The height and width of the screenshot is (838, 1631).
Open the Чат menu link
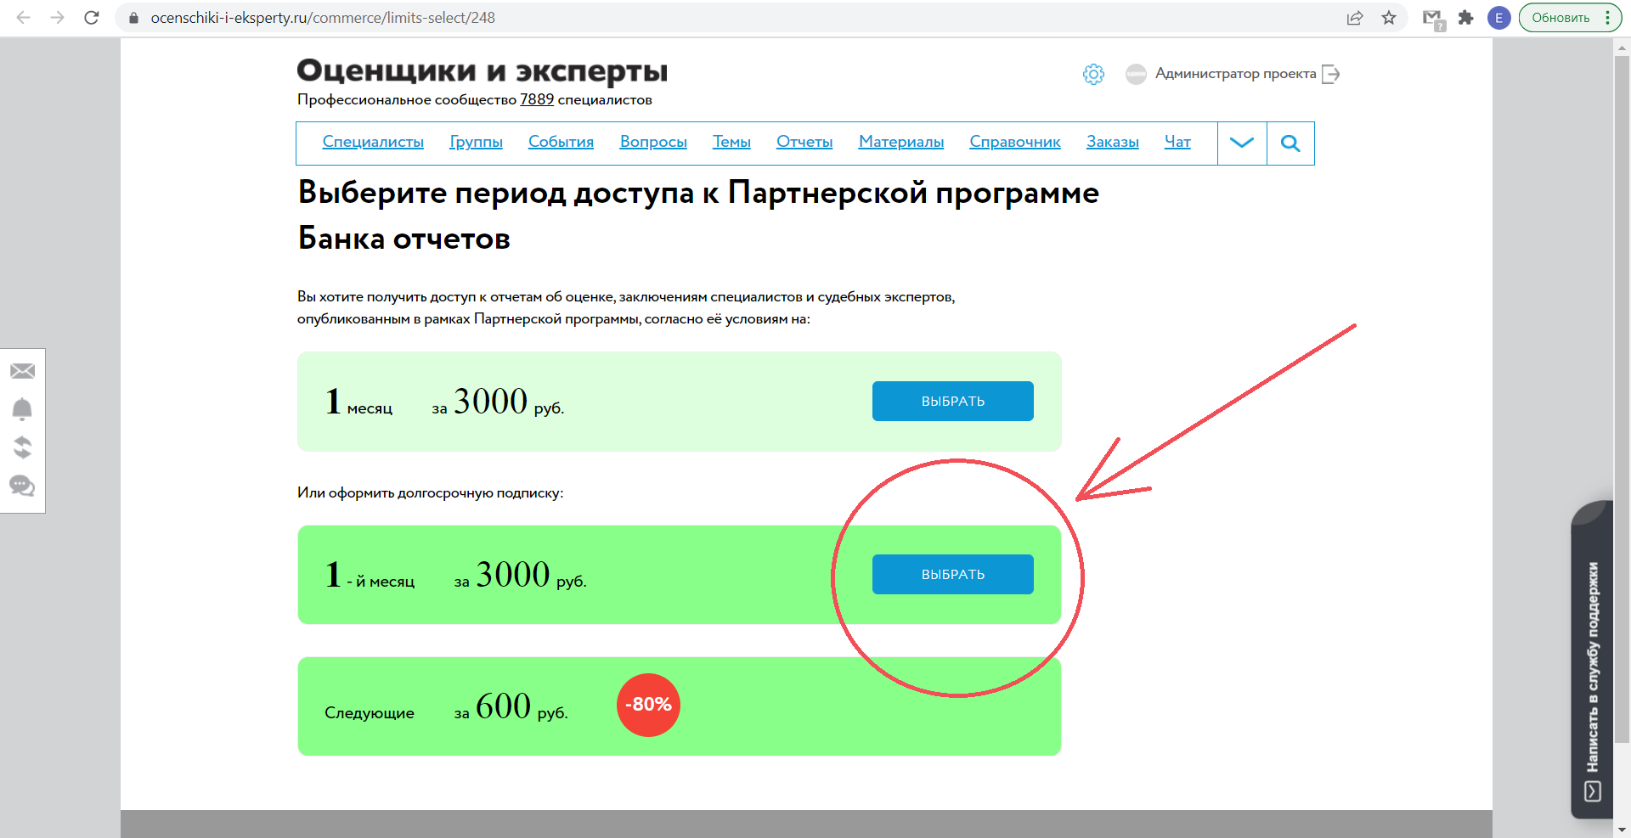pos(1177,142)
